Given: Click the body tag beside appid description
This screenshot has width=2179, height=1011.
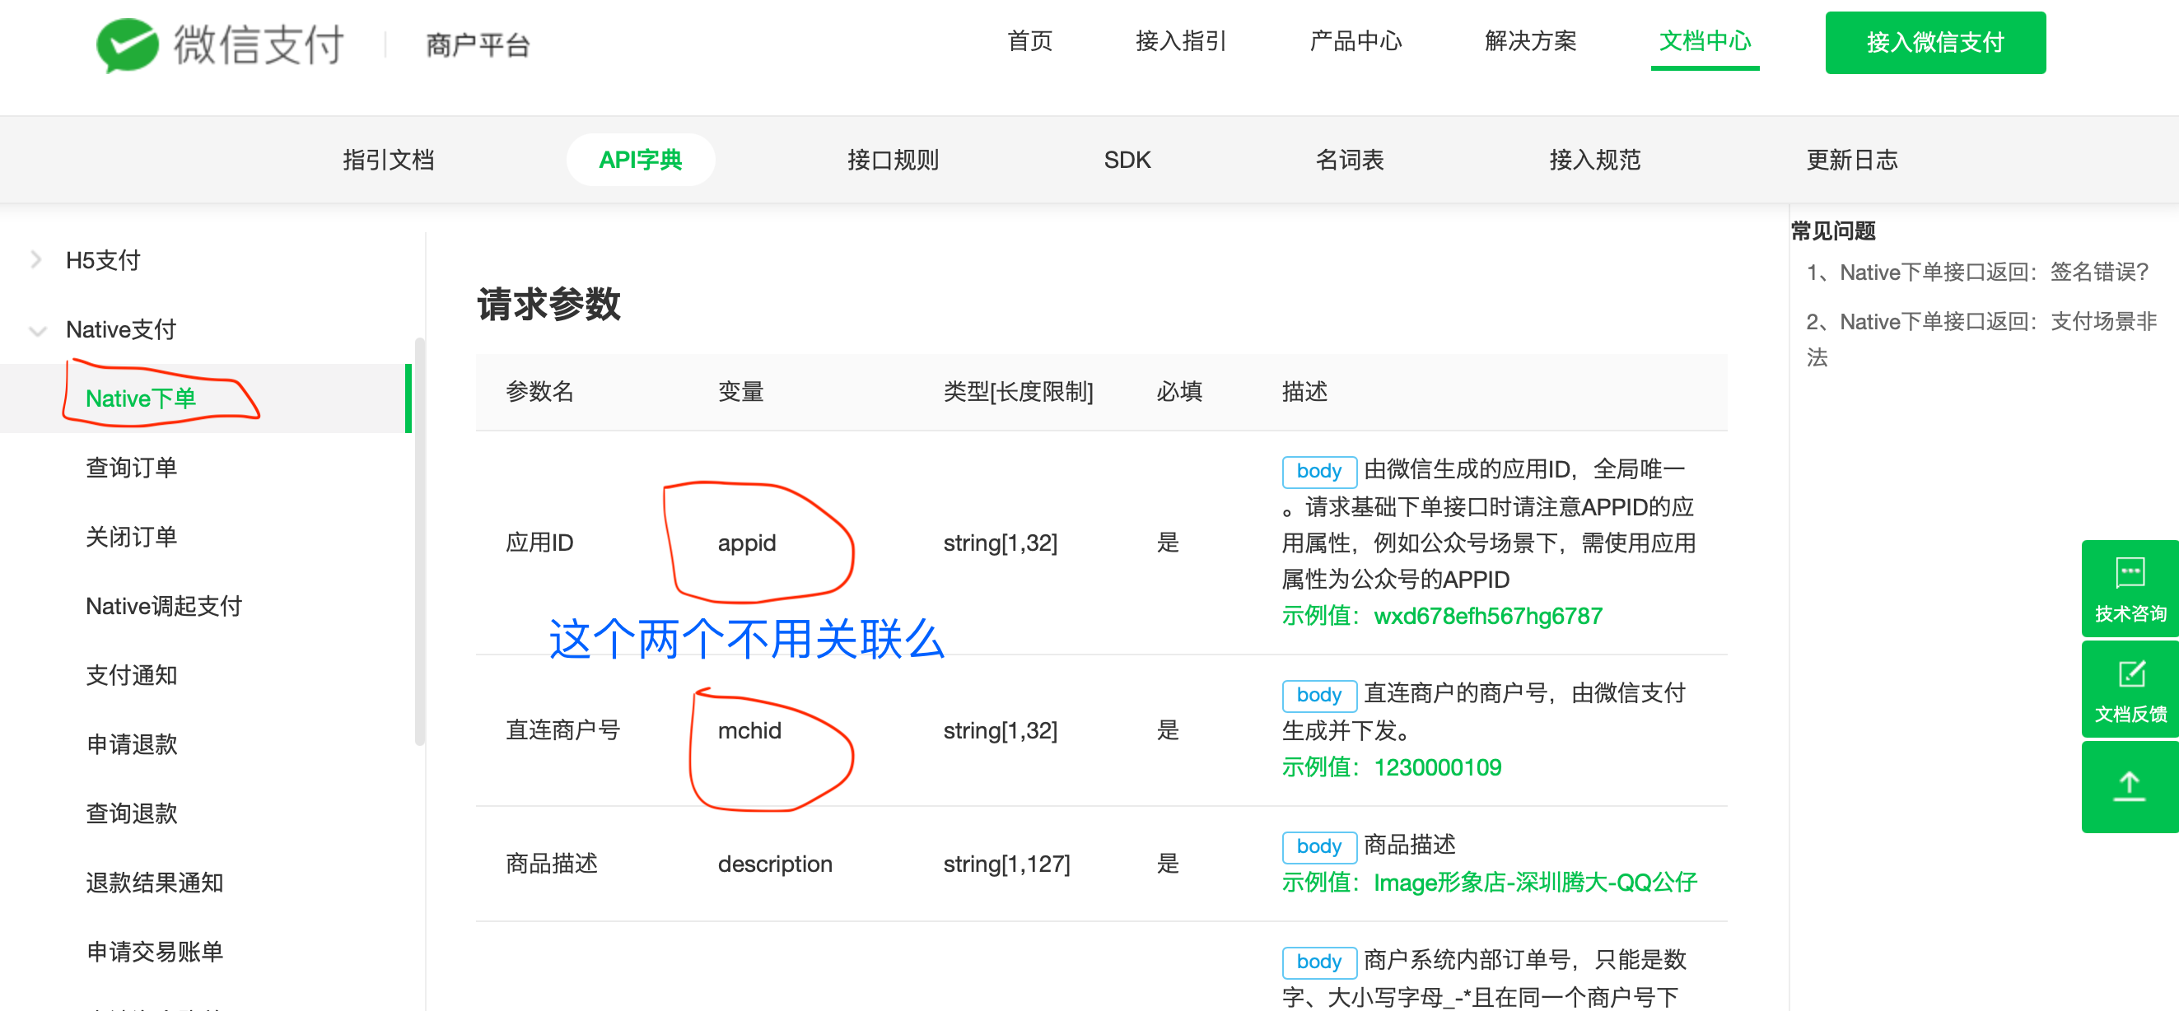Looking at the screenshot, I should pos(1318,471).
